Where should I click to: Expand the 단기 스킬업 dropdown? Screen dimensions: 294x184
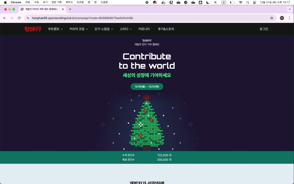[x=104, y=29]
